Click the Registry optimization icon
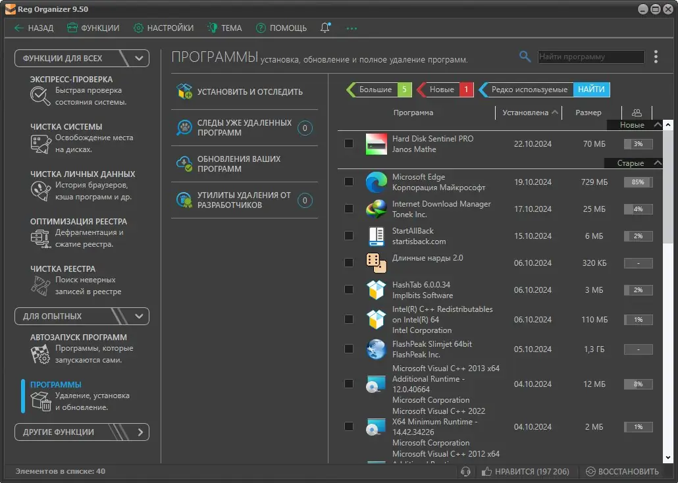This screenshot has height=483, width=678. (40, 239)
